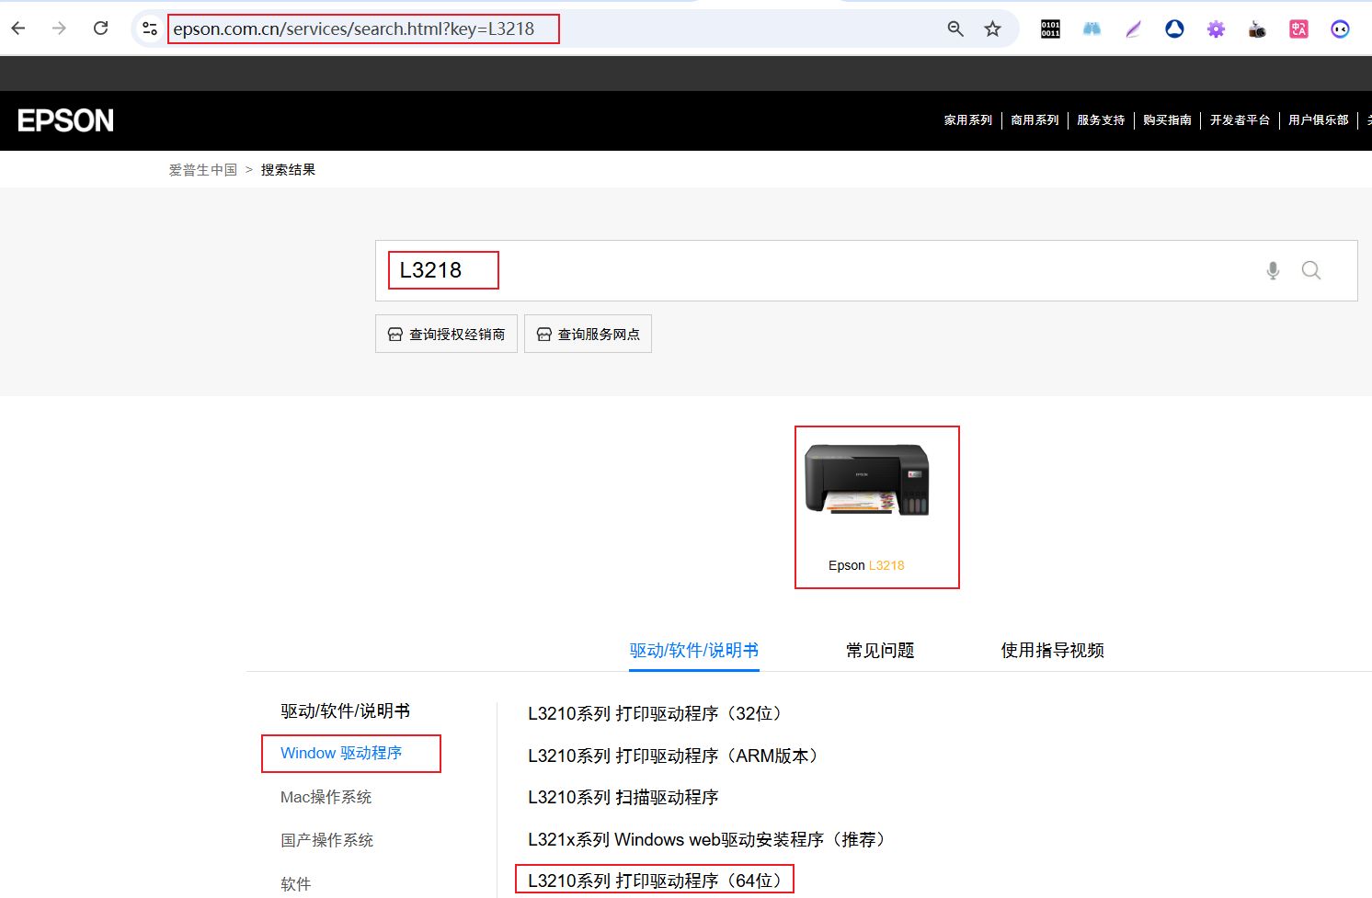Click the browser back arrow
This screenshot has width=1372, height=898.
pos(18,28)
